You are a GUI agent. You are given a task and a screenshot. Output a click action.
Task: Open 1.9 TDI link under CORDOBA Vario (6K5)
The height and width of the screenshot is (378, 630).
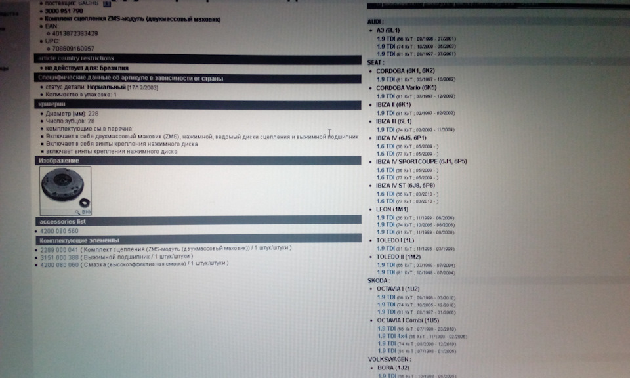coord(385,96)
